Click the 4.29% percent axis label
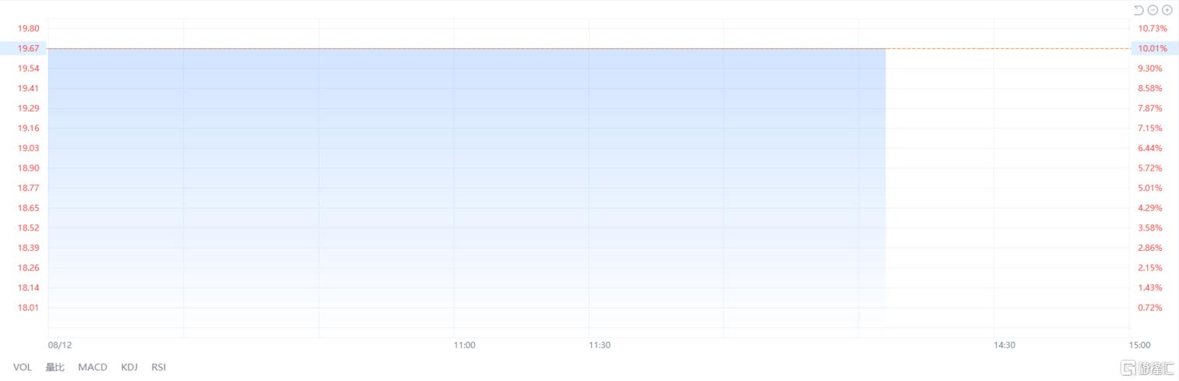1179x381 pixels. [x=1150, y=208]
